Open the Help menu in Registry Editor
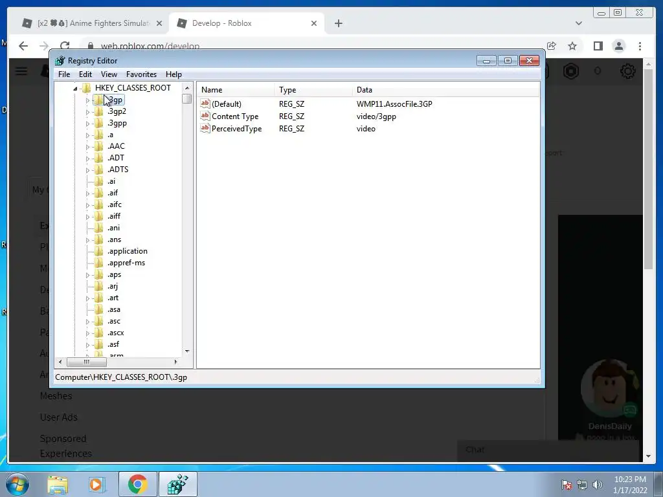The image size is (663, 497). [x=174, y=74]
